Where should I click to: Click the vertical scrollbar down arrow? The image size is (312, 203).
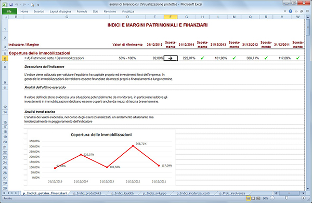[x=308, y=188]
